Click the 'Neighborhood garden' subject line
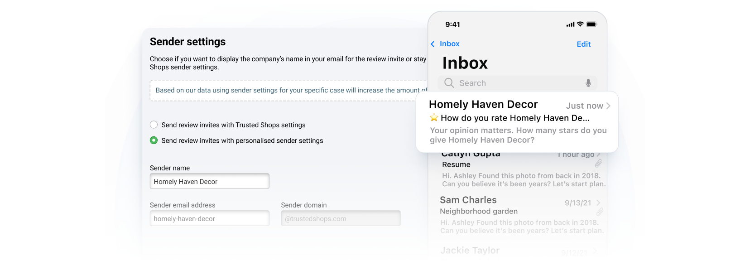The width and height of the screenshot is (750, 261). point(479,211)
